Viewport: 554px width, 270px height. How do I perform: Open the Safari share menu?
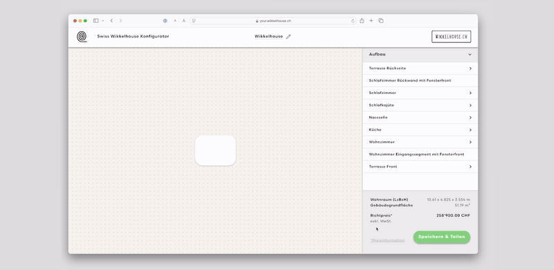point(361,21)
